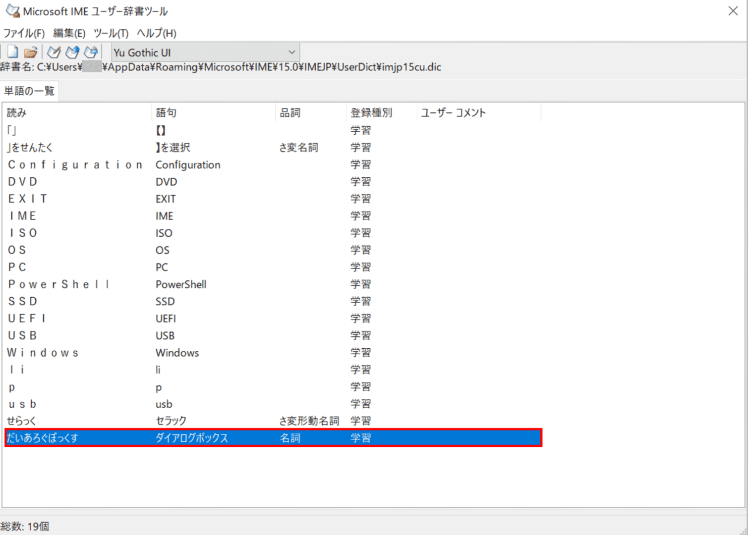Sort by the ユーザー コメント column header
This screenshot has width=748, height=535.
(x=479, y=112)
